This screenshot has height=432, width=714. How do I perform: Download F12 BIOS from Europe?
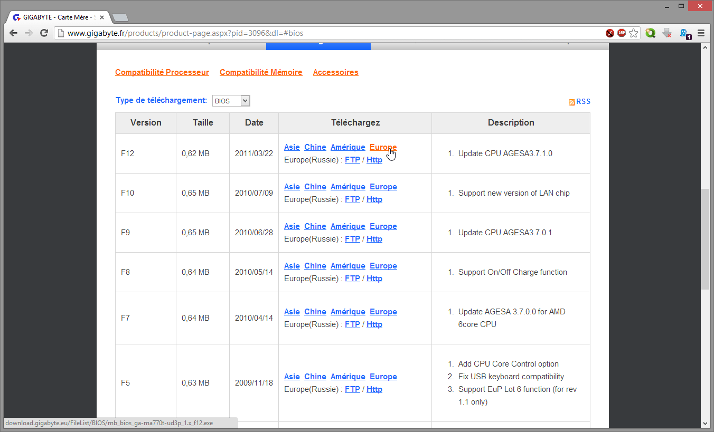pyautogui.click(x=383, y=147)
